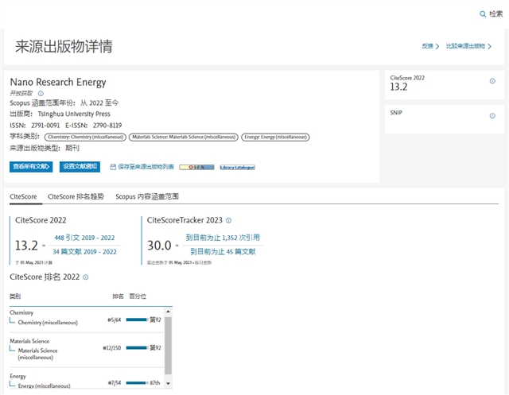The image size is (509, 395).
Task: Open 448 引文 2019 - 2022 link
Action: click(x=84, y=238)
